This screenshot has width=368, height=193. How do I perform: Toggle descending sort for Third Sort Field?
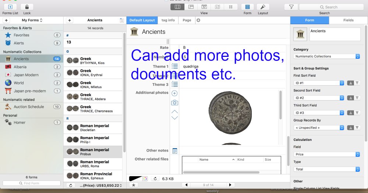(357, 113)
